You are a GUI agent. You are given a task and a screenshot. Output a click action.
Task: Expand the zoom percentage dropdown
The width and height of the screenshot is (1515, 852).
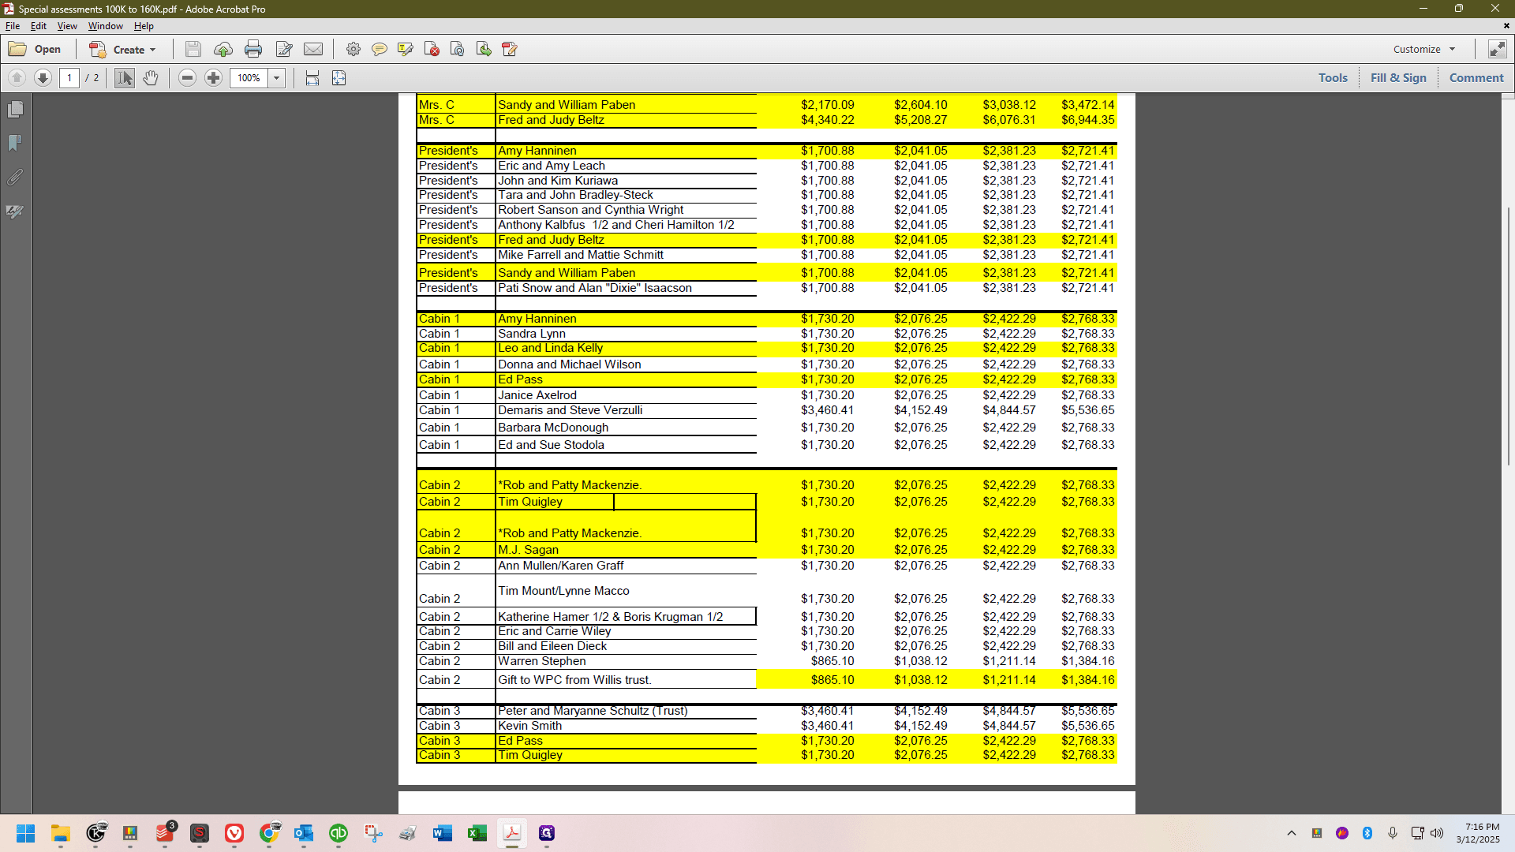276,78
